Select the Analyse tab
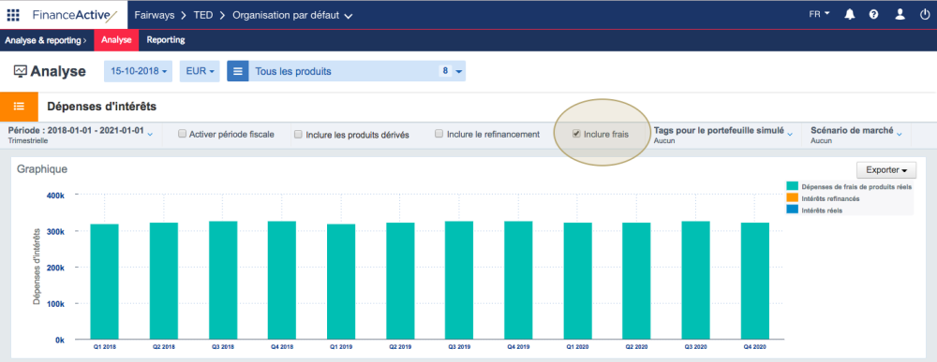 pyautogui.click(x=116, y=40)
